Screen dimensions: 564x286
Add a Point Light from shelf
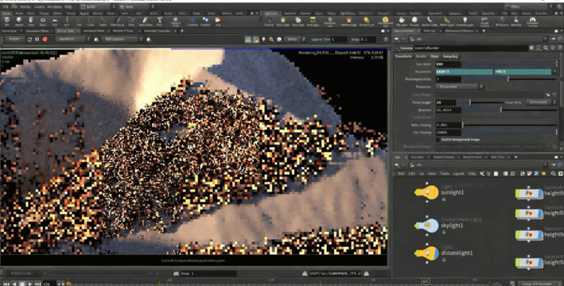[283, 21]
